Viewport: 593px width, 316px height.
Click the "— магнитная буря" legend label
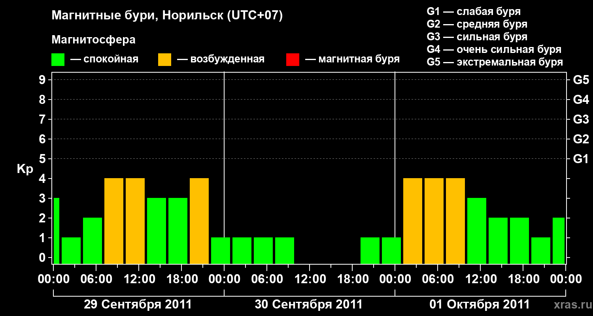click(352, 60)
